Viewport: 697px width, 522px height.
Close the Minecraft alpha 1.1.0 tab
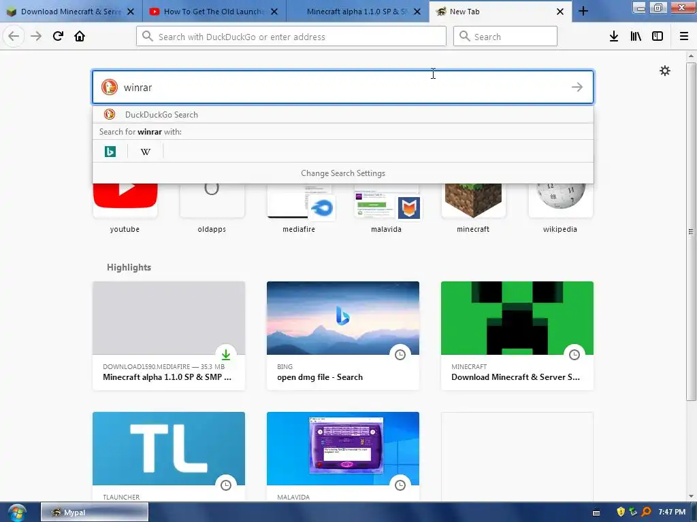tap(417, 12)
